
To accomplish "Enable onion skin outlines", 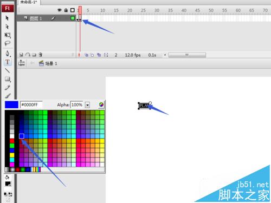I will [92, 55].
